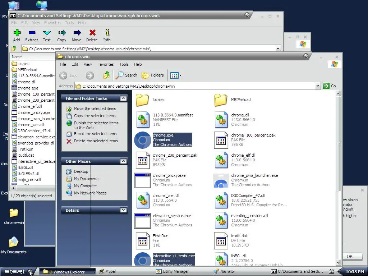Click the Delete icon in 7-Zip toolbar
This screenshot has width=368, height=276.
click(x=92, y=36)
